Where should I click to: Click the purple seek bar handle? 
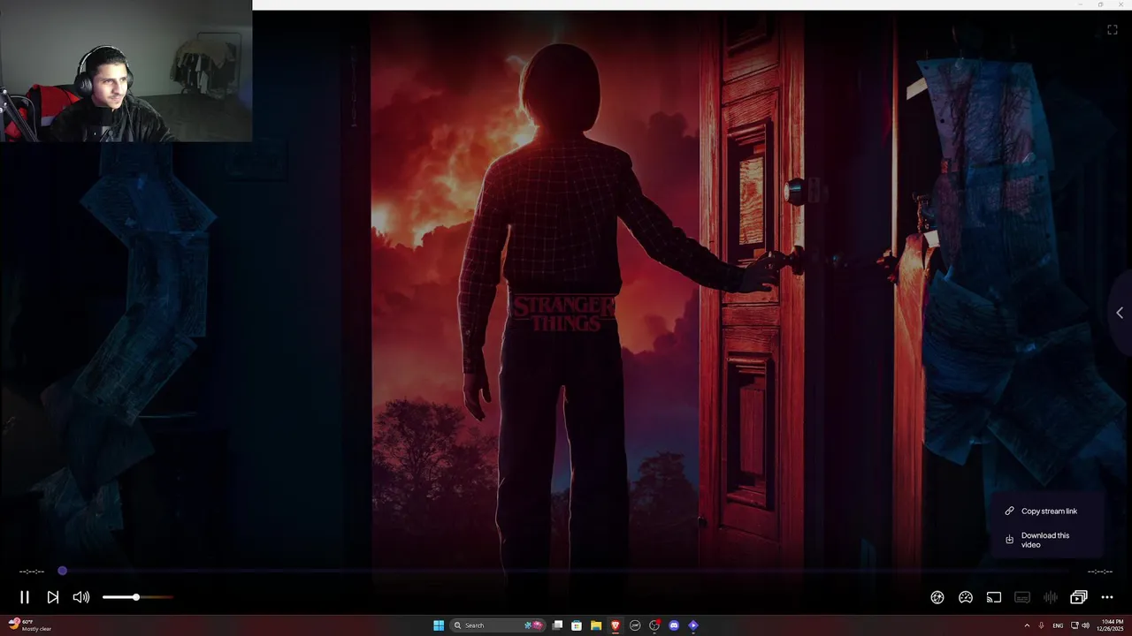(x=62, y=571)
